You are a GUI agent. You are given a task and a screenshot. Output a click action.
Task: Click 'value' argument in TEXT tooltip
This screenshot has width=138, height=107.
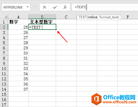[93, 17]
